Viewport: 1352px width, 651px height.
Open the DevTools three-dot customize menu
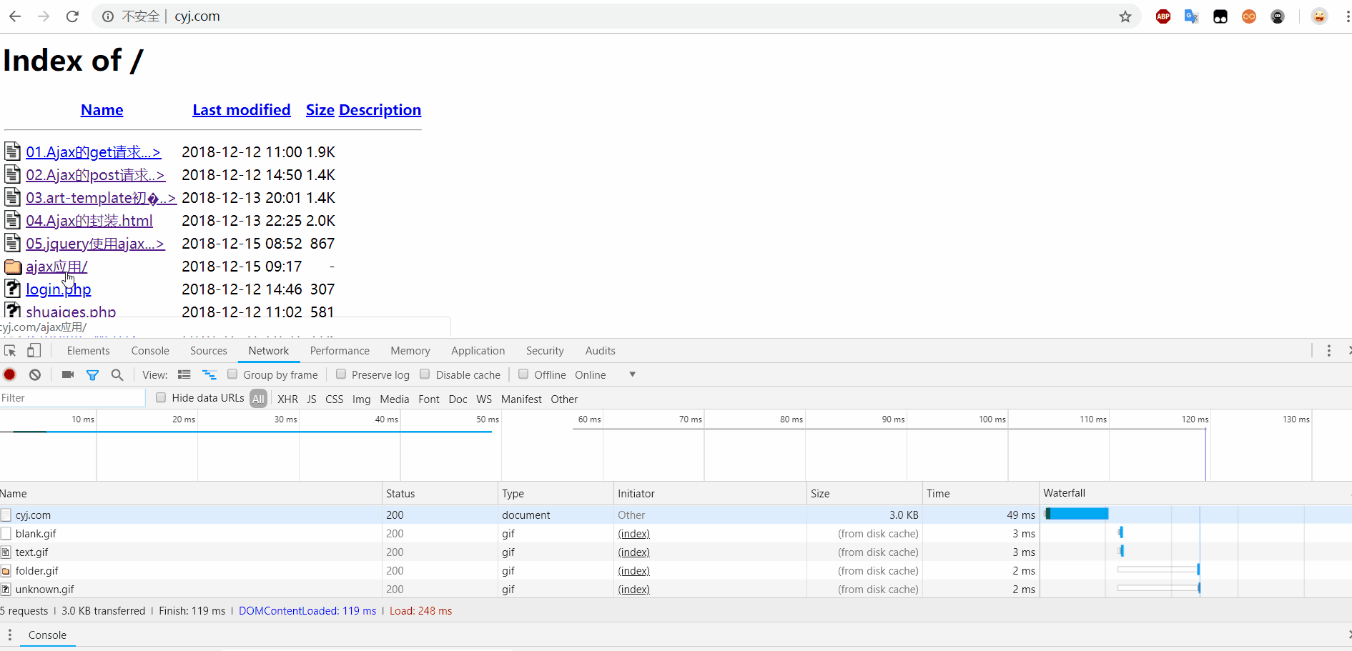pyautogui.click(x=1329, y=351)
